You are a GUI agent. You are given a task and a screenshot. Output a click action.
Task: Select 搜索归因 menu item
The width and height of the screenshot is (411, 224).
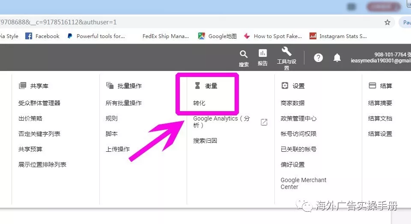pos(205,141)
